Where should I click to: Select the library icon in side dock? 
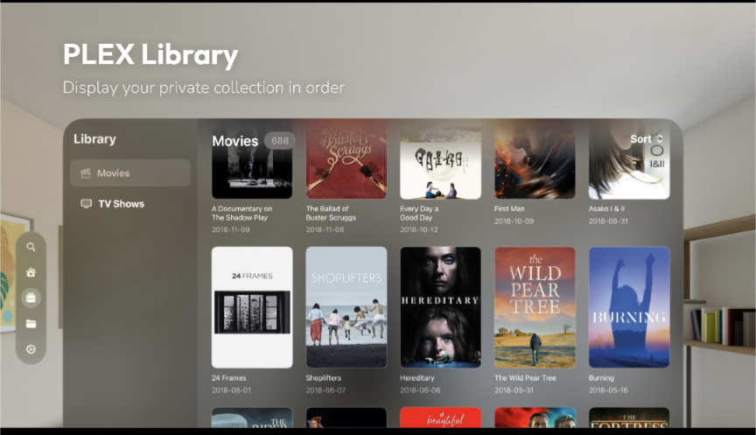pyautogui.click(x=31, y=298)
